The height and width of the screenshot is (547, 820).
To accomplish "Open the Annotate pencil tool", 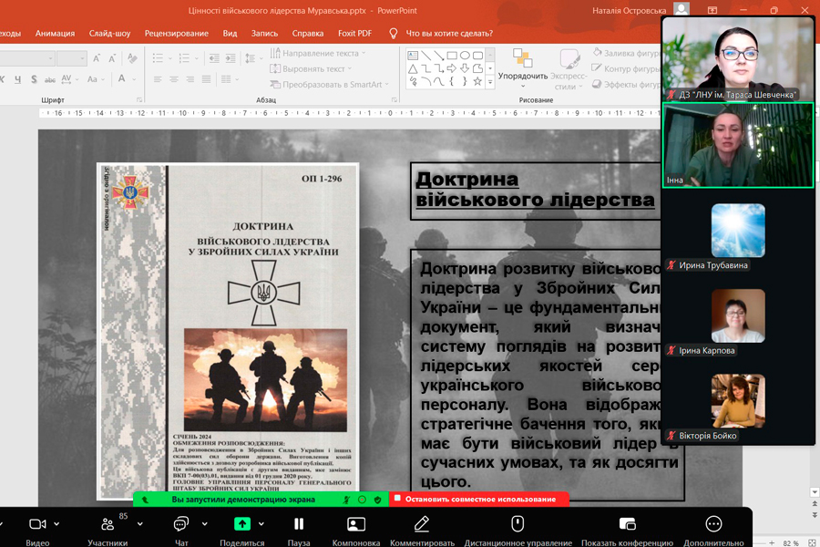I will coord(421,524).
